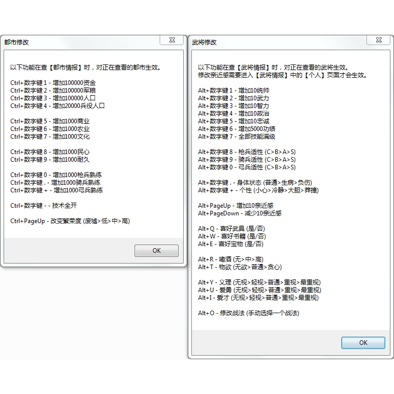Select line 'Alt+O - 修改战法'
Viewport: 394px width, 394px height.
(249, 313)
